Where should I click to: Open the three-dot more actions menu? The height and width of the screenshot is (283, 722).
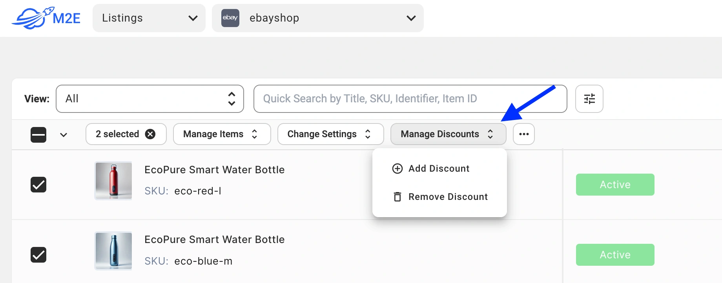[x=523, y=134]
